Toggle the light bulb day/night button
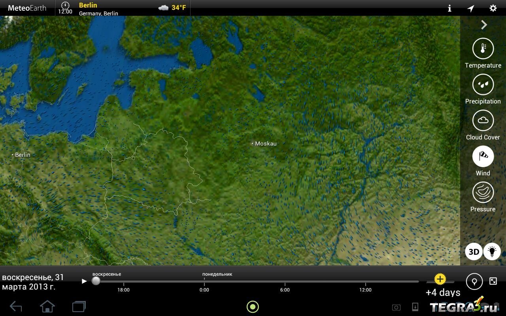Image resolution: width=506 pixels, height=316 pixels. 492,252
